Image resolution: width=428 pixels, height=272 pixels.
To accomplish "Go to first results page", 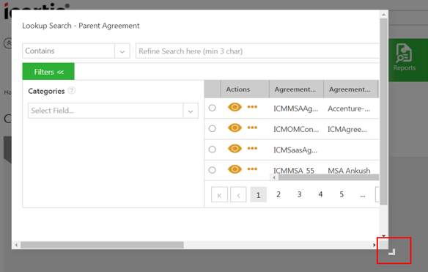I will point(219,195).
